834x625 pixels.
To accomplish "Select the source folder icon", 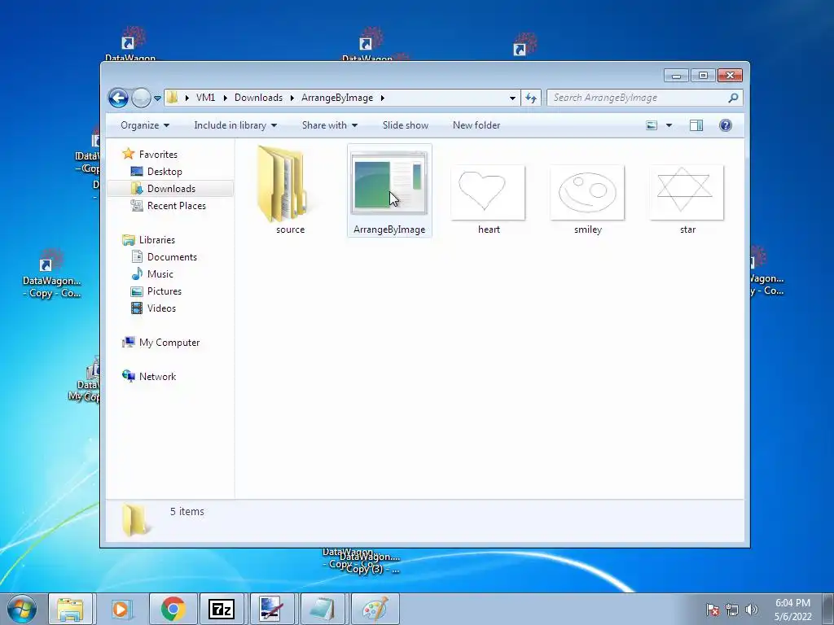I will pyautogui.click(x=282, y=183).
